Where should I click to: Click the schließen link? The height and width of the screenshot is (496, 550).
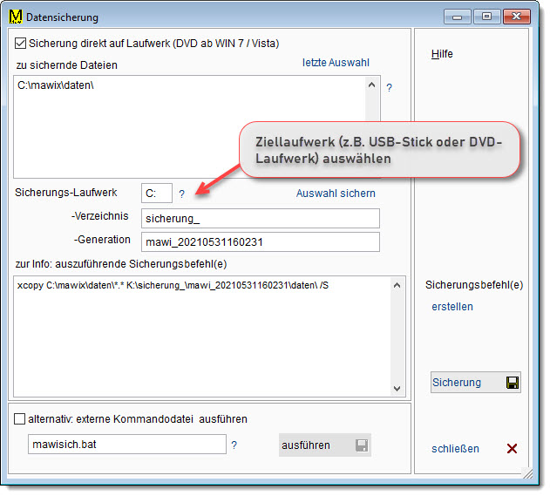[x=455, y=449]
